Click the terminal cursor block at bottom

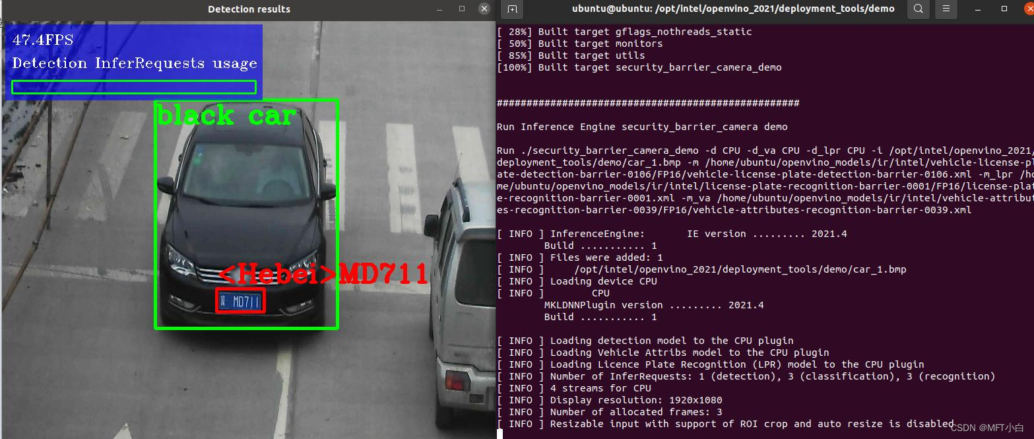click(x=500, y=434)
